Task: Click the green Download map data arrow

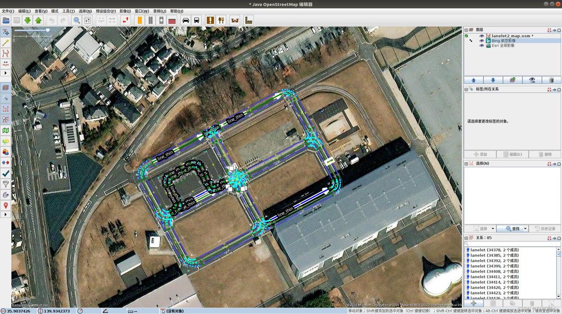Action: click(27, 20)
